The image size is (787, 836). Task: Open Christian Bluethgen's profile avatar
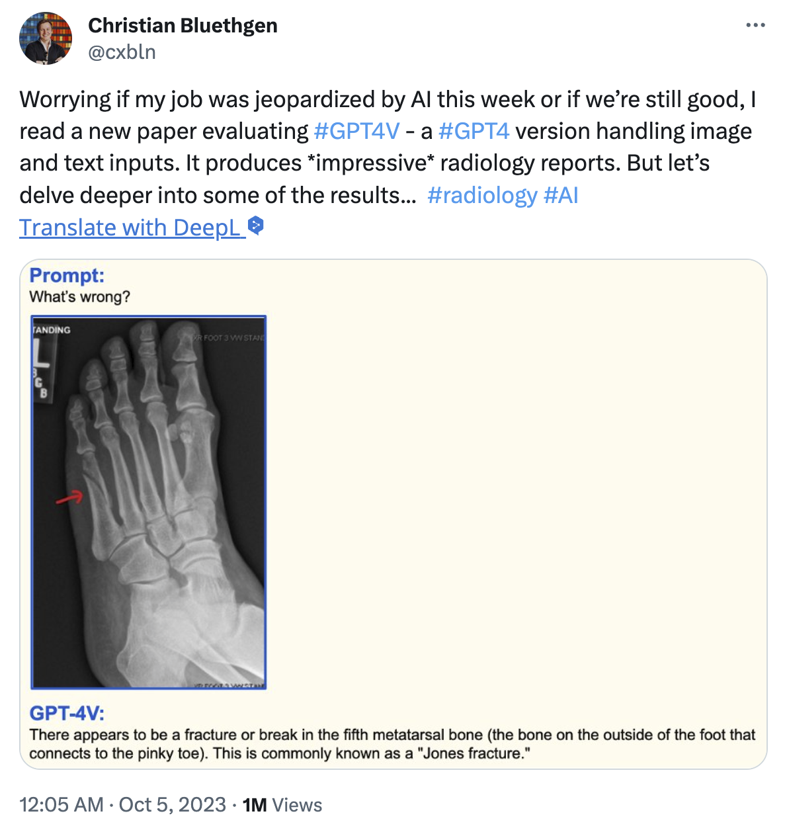coord(46,38)
